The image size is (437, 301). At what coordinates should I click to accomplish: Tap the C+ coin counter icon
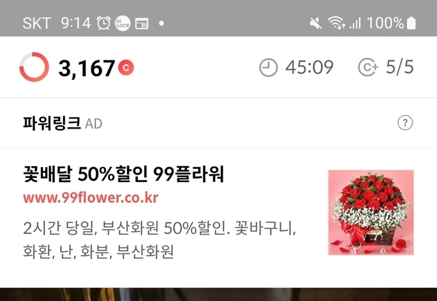(368, 67)
